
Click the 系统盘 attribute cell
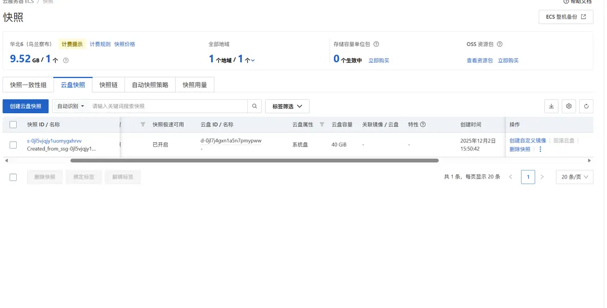(300, 145)
